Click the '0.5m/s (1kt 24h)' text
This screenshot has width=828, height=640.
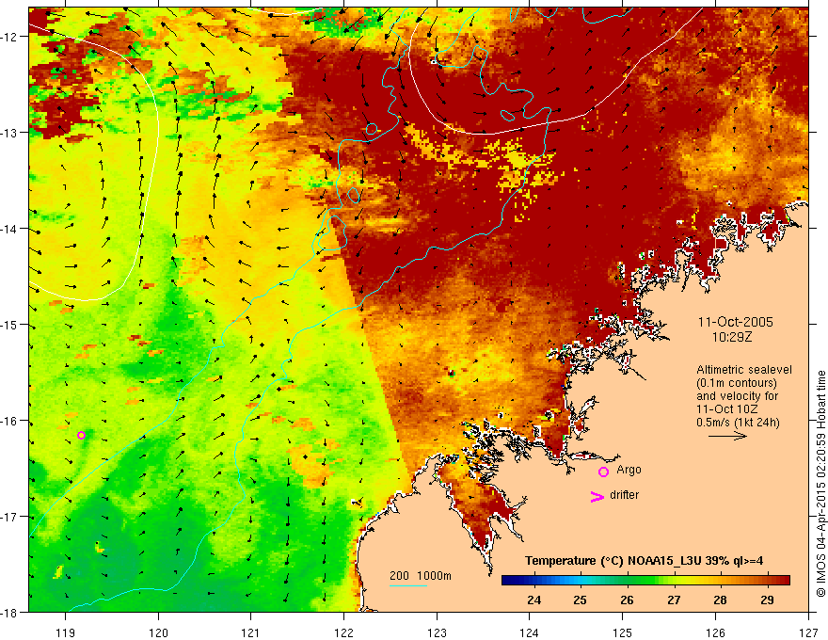(739, 422)
